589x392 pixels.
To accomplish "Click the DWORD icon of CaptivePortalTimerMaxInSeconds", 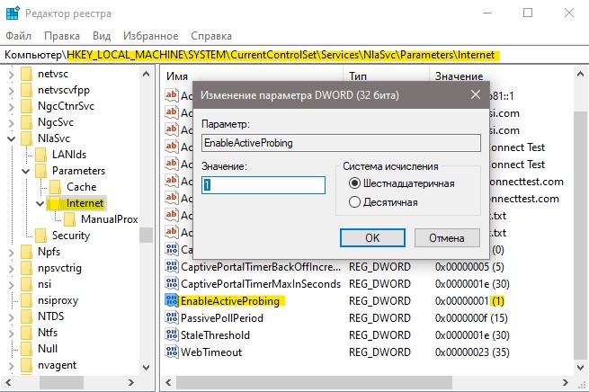I will (x=172, y=284).
